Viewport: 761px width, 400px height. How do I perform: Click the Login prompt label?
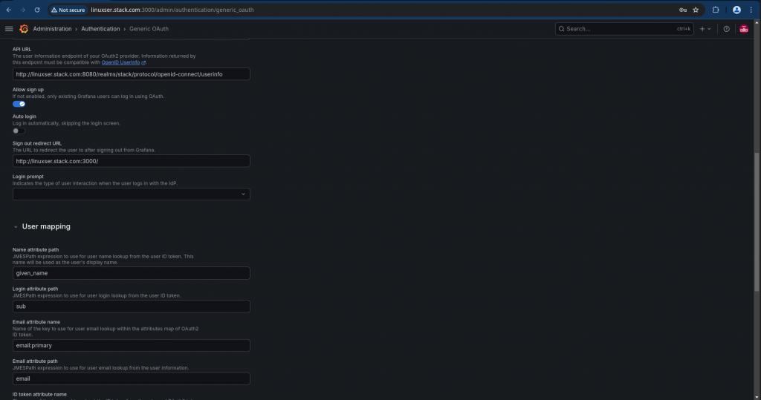(28, 177)
